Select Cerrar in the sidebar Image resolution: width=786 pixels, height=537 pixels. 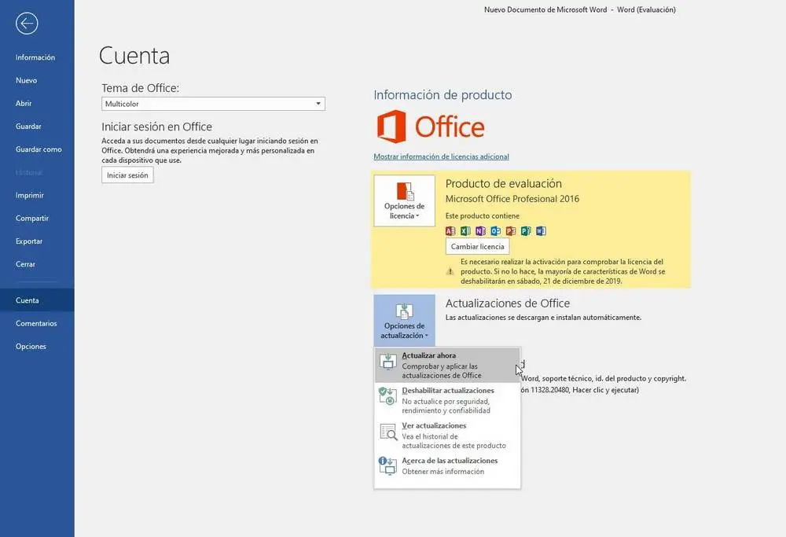click(x=37, y=264)
